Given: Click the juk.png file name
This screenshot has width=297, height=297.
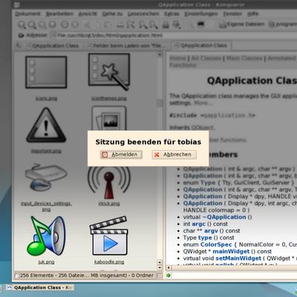Looking at the screenshot, I should coord(46,261).
